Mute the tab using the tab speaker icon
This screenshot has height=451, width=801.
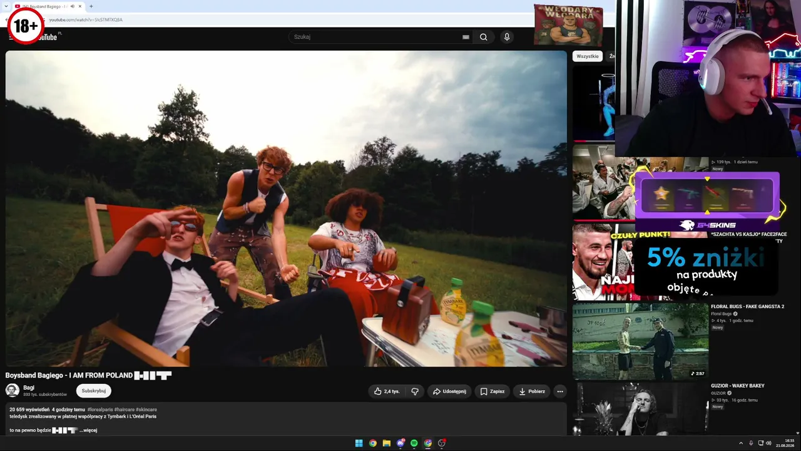click(x=73, y=6)
